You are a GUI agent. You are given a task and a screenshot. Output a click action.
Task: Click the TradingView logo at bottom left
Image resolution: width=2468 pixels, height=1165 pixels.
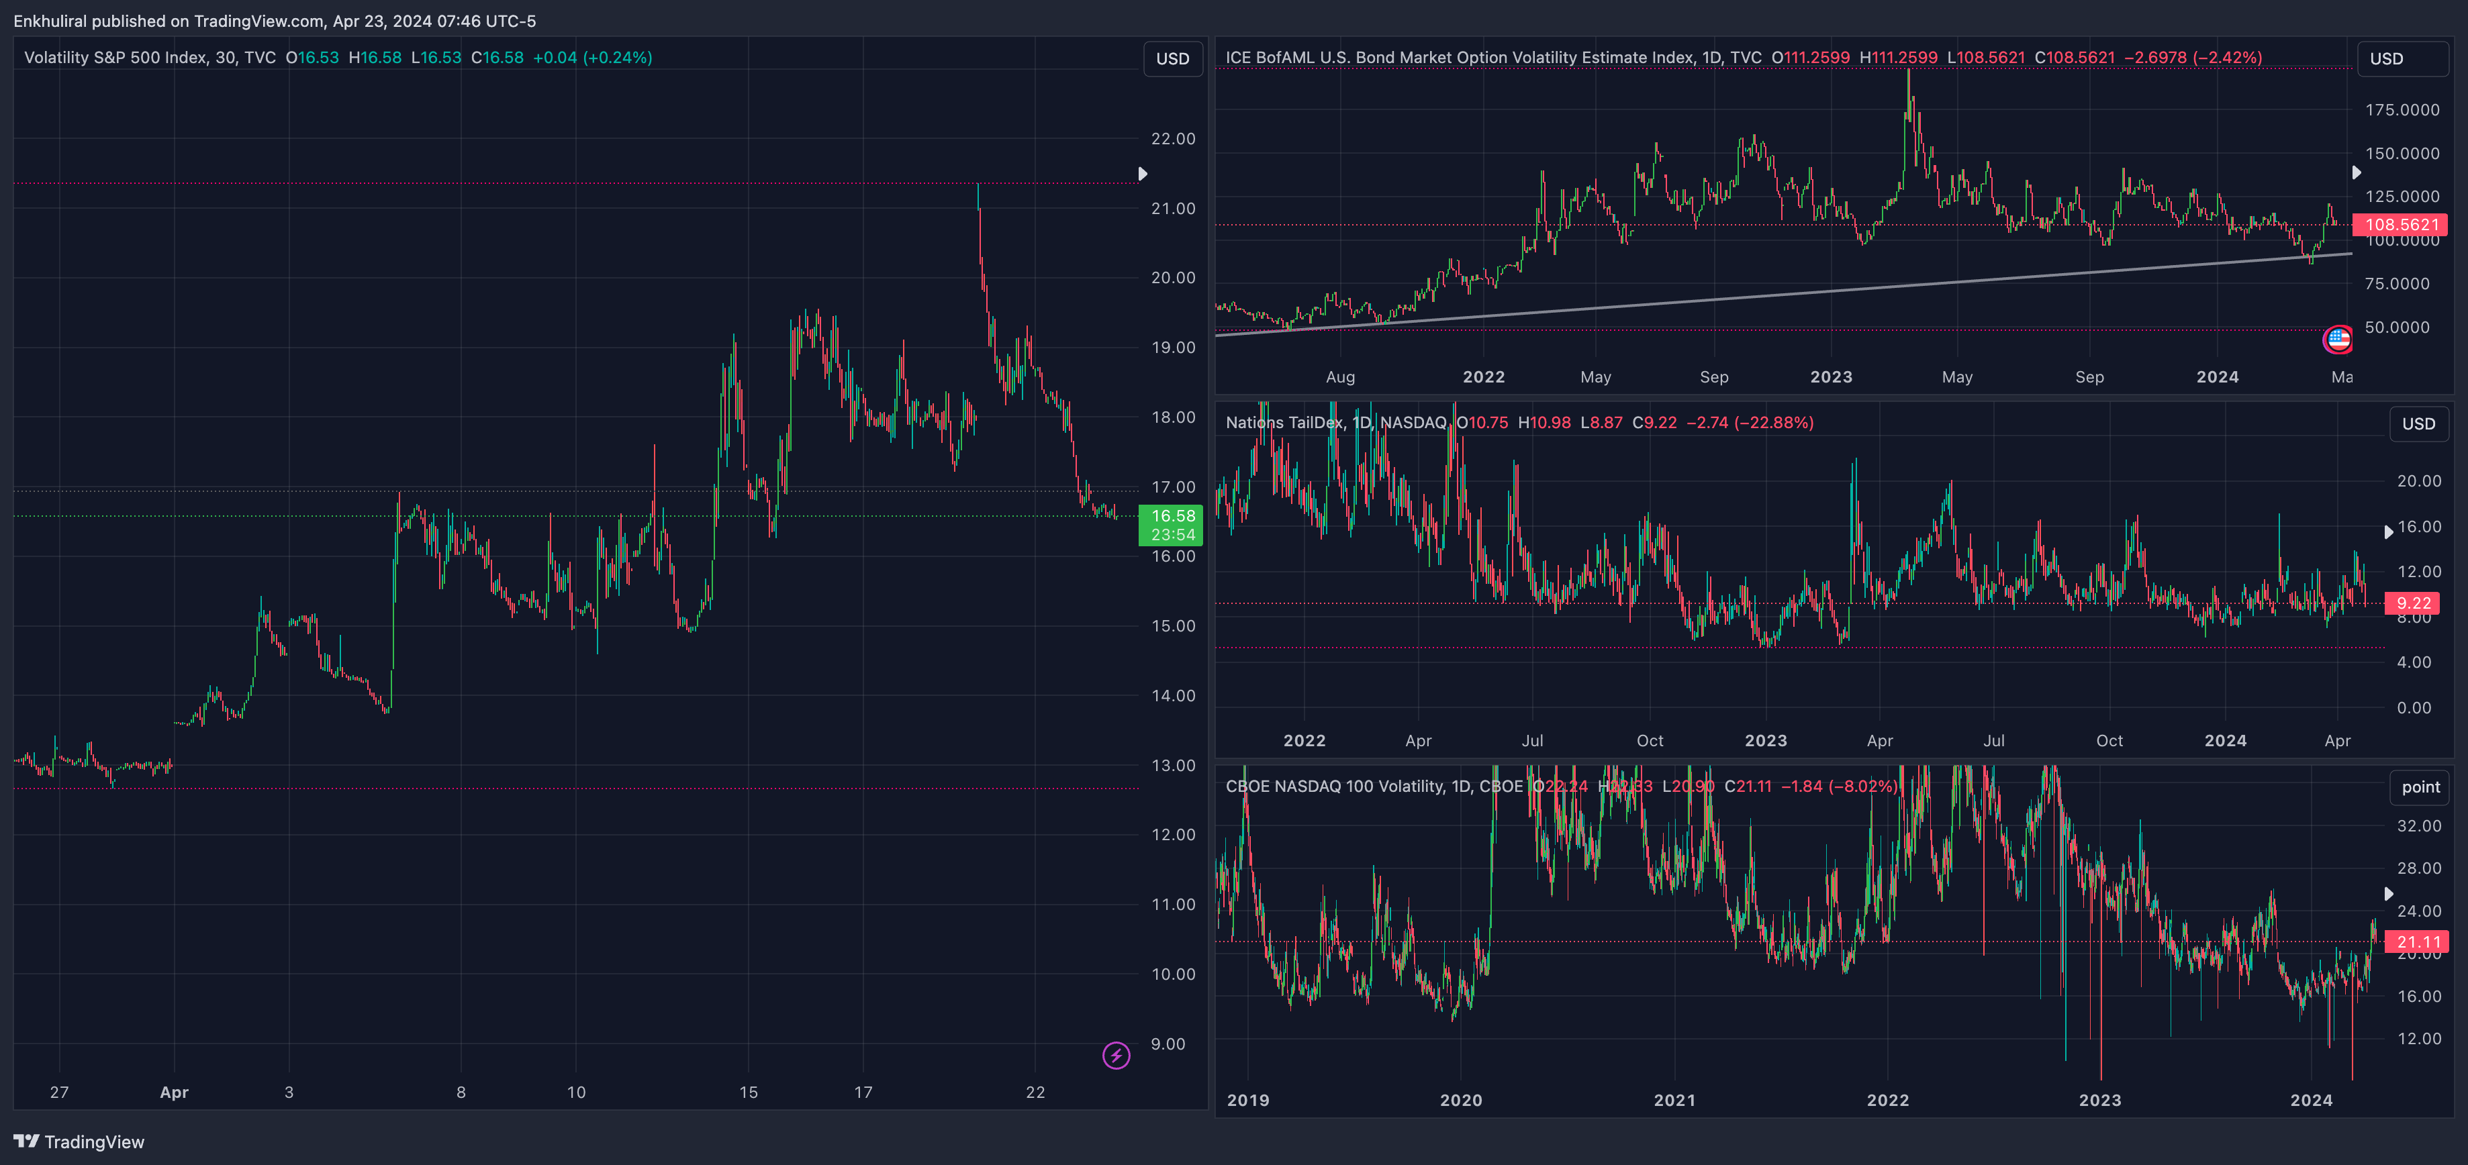(x=79, y=1141)
